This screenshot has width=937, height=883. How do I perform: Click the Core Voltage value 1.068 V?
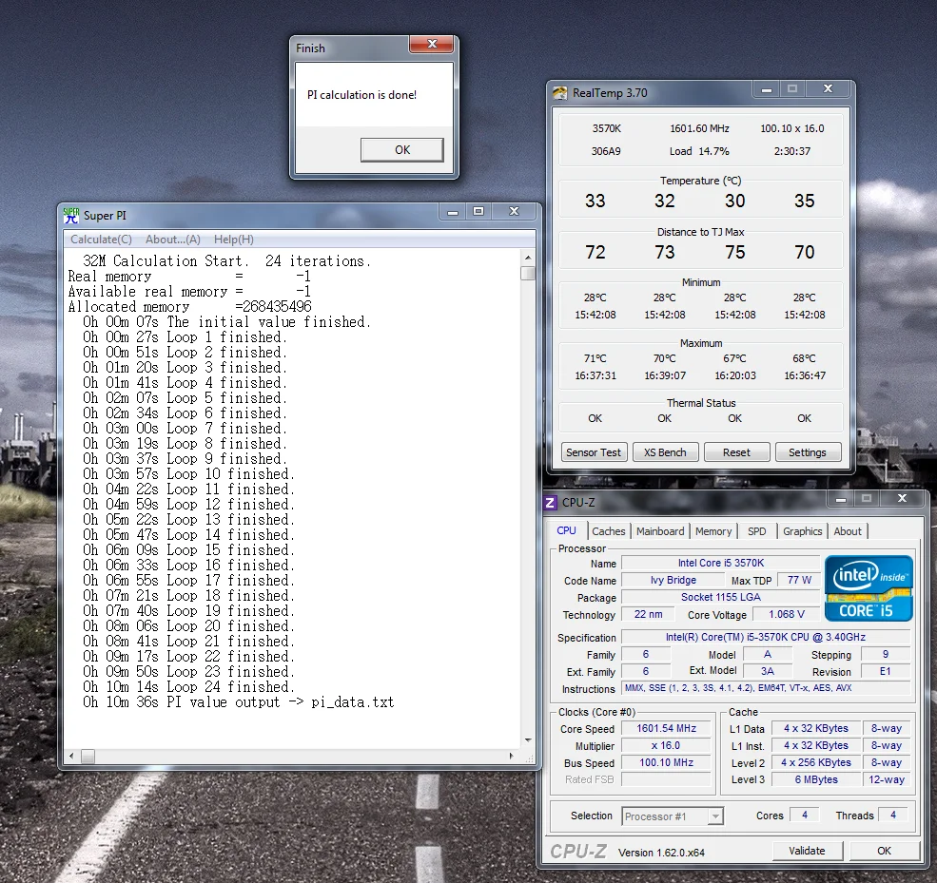pyautogui.click(x=787, y=614)
